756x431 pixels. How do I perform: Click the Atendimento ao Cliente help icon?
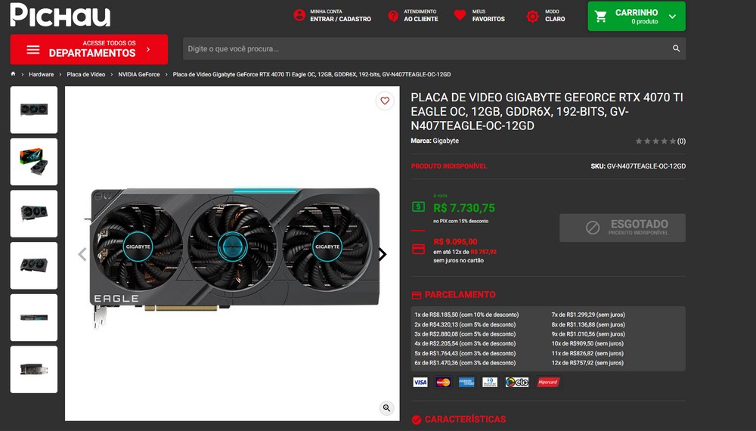pos(393,16)
